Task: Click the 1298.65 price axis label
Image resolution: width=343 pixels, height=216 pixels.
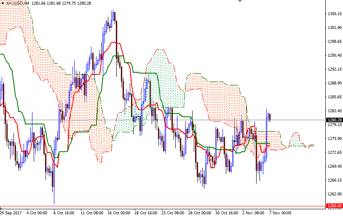Action: (x=335, y=42)
